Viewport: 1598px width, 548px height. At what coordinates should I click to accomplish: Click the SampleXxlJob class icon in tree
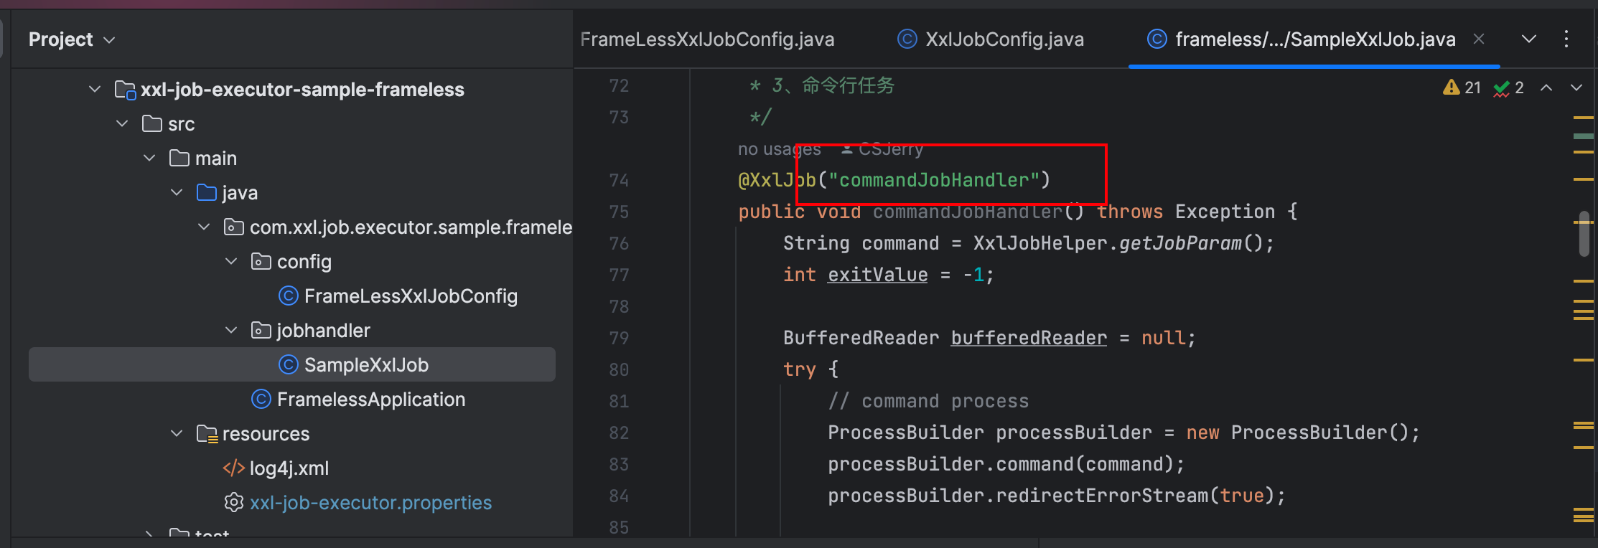tap(289, 364)
